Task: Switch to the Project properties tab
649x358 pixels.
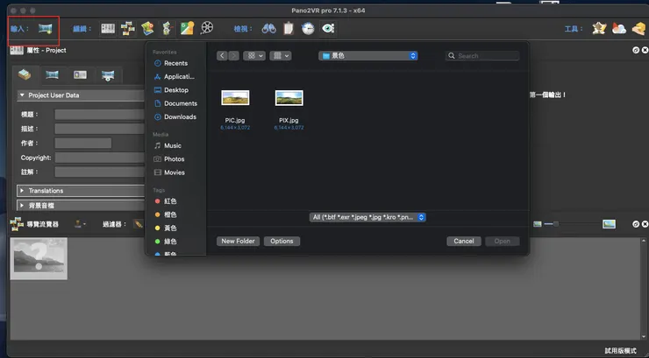Action: coord(25,74)
